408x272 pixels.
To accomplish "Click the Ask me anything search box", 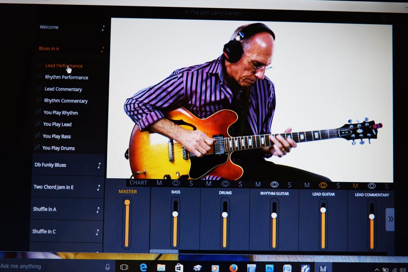I will (51, 266).
